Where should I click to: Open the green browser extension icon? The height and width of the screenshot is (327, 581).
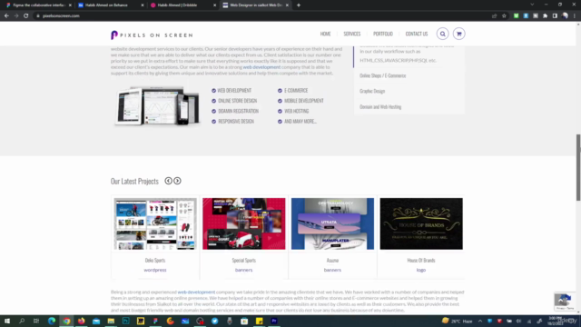pos(517,16)
